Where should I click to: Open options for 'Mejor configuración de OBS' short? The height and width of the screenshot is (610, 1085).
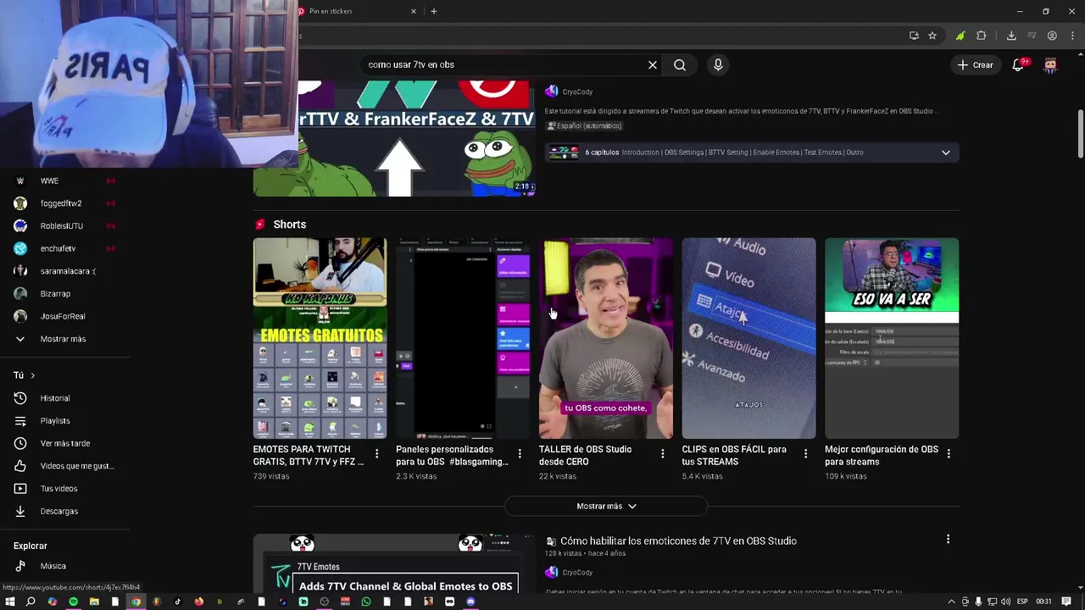pos(949,454)
